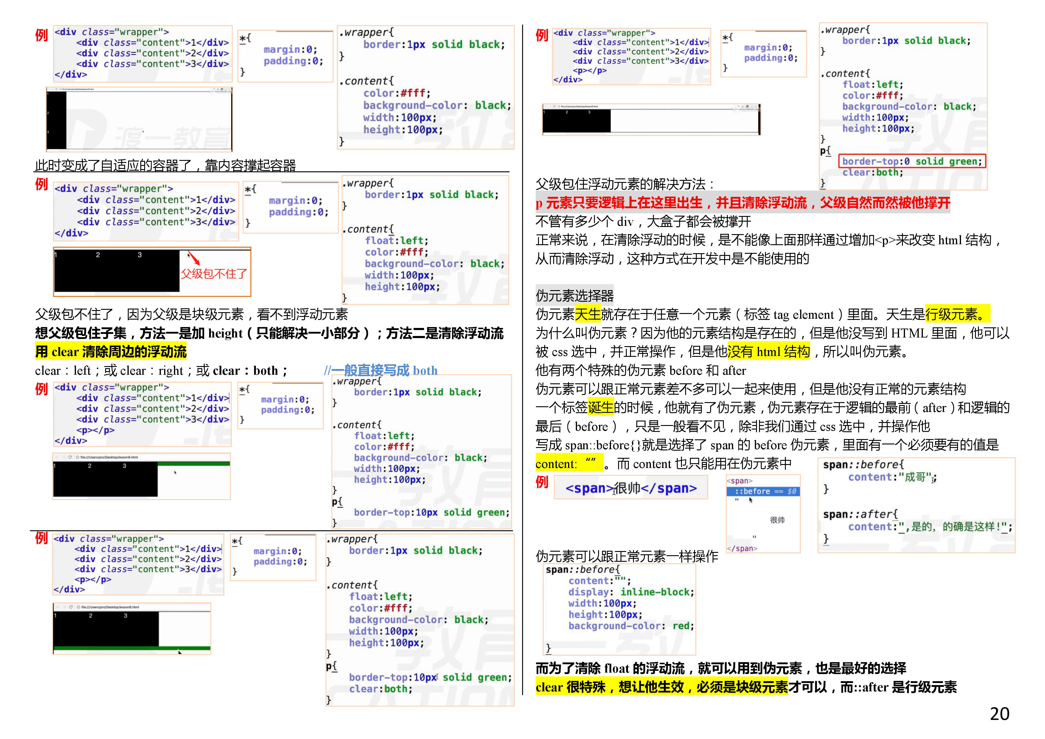Click info icon before URL in top-green-bar browser

click(78, 457)
